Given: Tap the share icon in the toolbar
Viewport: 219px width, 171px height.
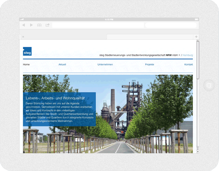Looking at the screenshot, I should [47, 25].
